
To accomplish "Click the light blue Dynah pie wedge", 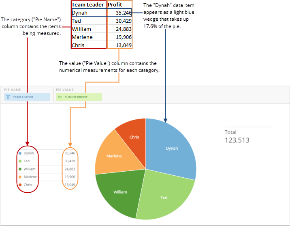I will [171, 148].
